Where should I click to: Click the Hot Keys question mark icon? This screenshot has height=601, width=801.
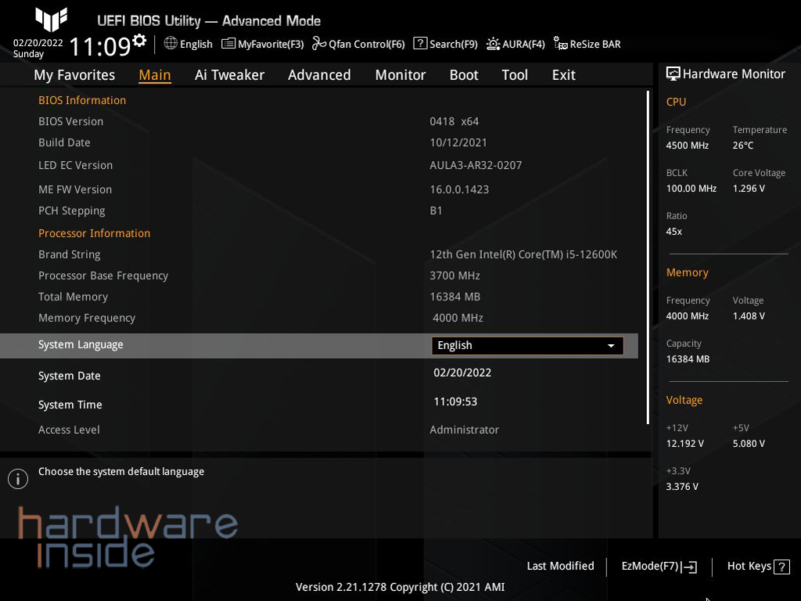pos(781,567)
